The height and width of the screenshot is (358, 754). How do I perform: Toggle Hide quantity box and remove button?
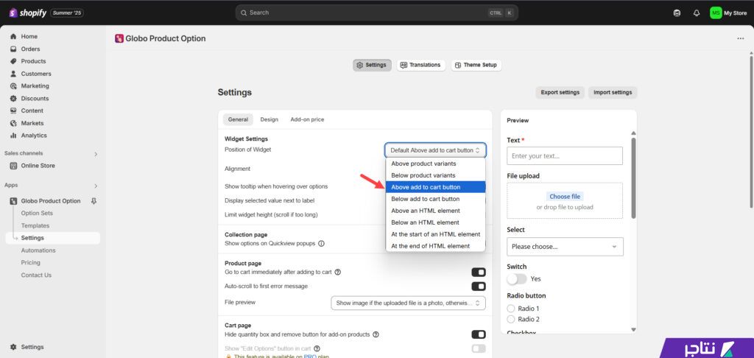pos(479,334)
